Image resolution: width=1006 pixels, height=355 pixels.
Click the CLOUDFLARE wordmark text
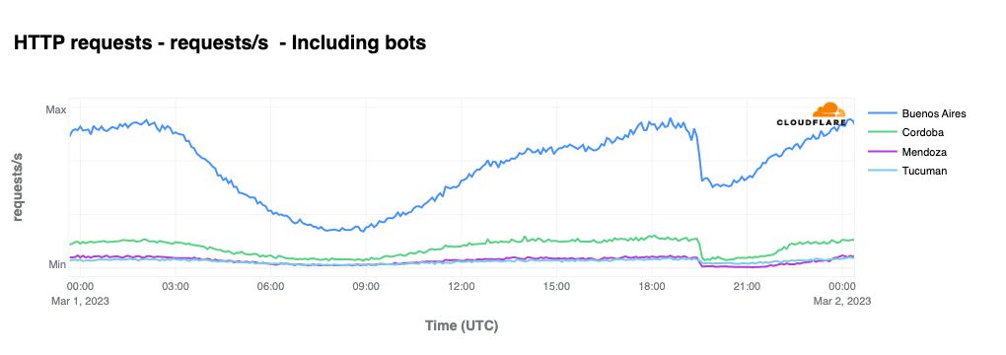tap(811, 122)
